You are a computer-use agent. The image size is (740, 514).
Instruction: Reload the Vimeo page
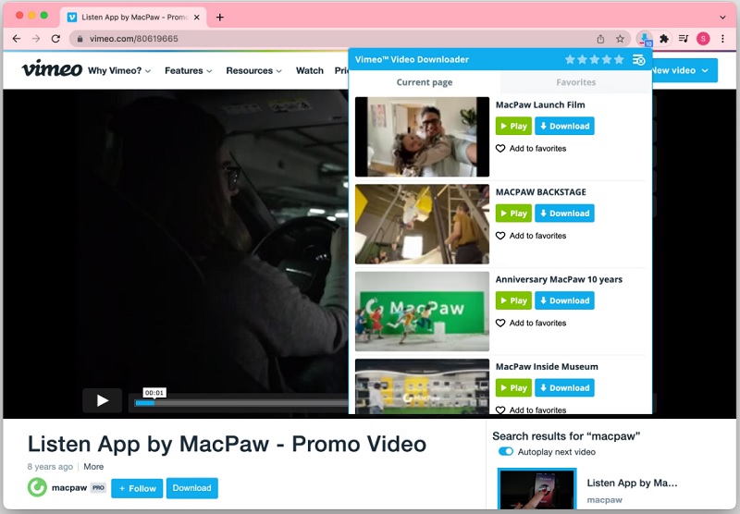pyautogui.click(x=55, y=39)
